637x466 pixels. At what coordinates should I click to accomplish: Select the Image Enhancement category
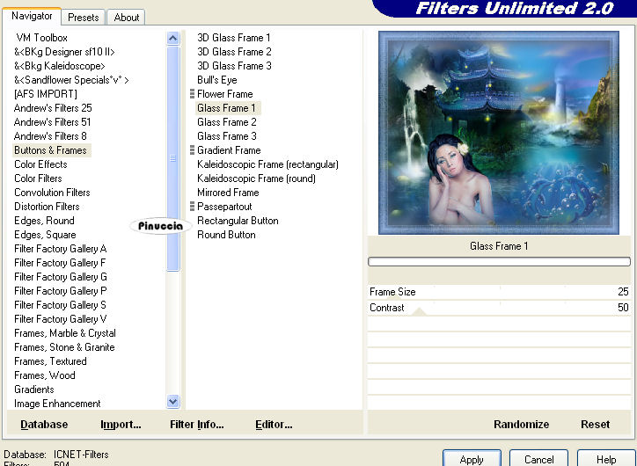[57, 404]
